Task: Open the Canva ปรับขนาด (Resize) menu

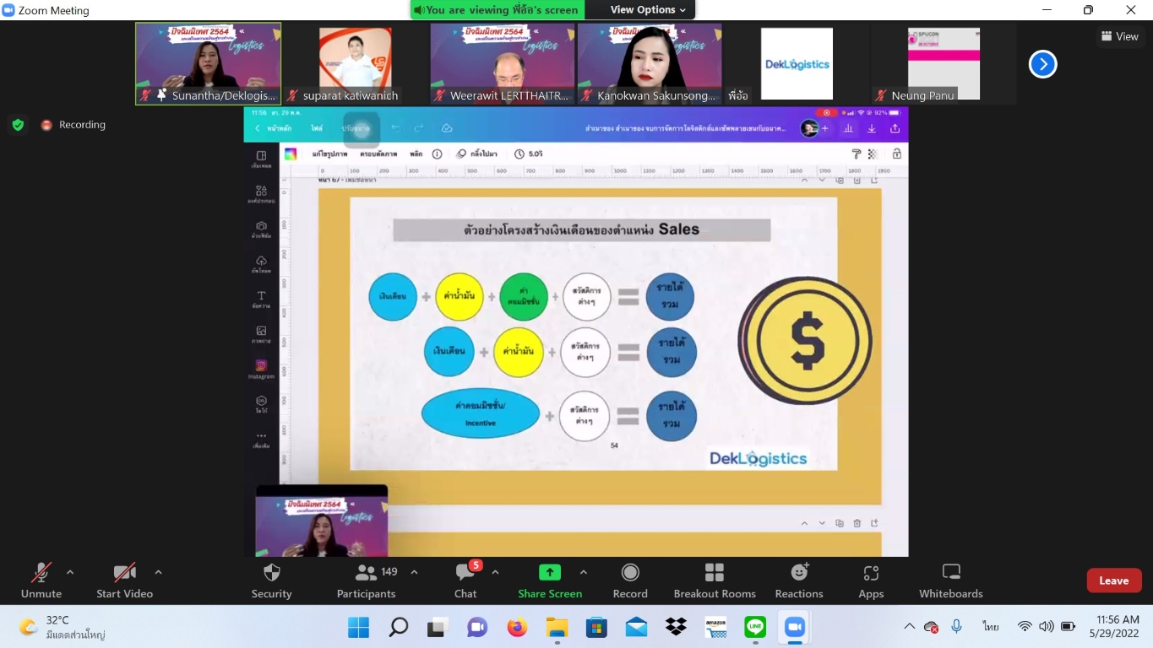Action: 356,128
